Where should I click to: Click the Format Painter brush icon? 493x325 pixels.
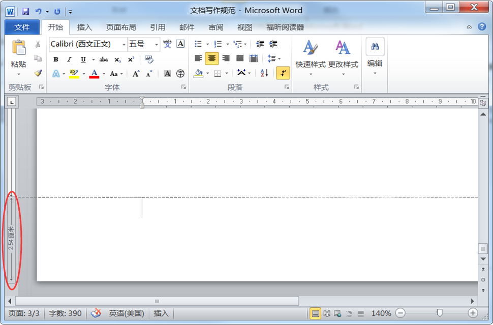(x=38, y=73)
